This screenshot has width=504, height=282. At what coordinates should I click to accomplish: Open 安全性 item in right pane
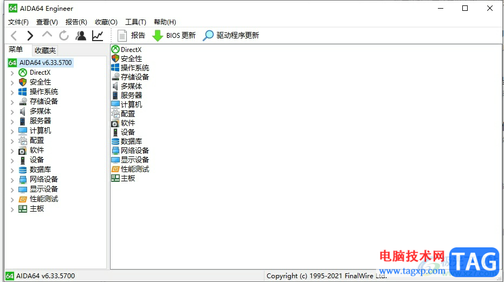pyautogui.click(x=127, y=58)
